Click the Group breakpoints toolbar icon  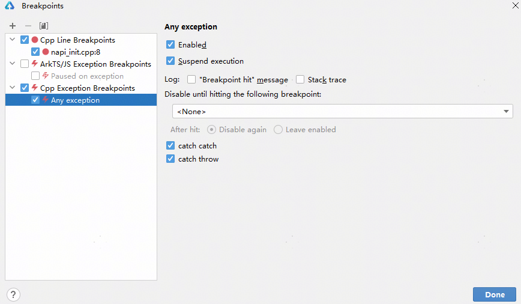(43, 26)
